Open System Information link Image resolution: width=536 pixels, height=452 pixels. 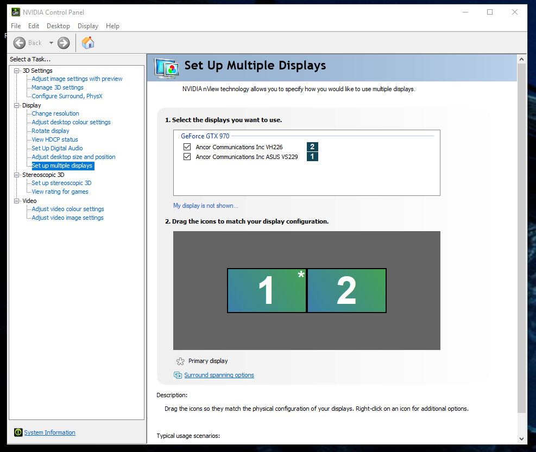tap(49, 432)
